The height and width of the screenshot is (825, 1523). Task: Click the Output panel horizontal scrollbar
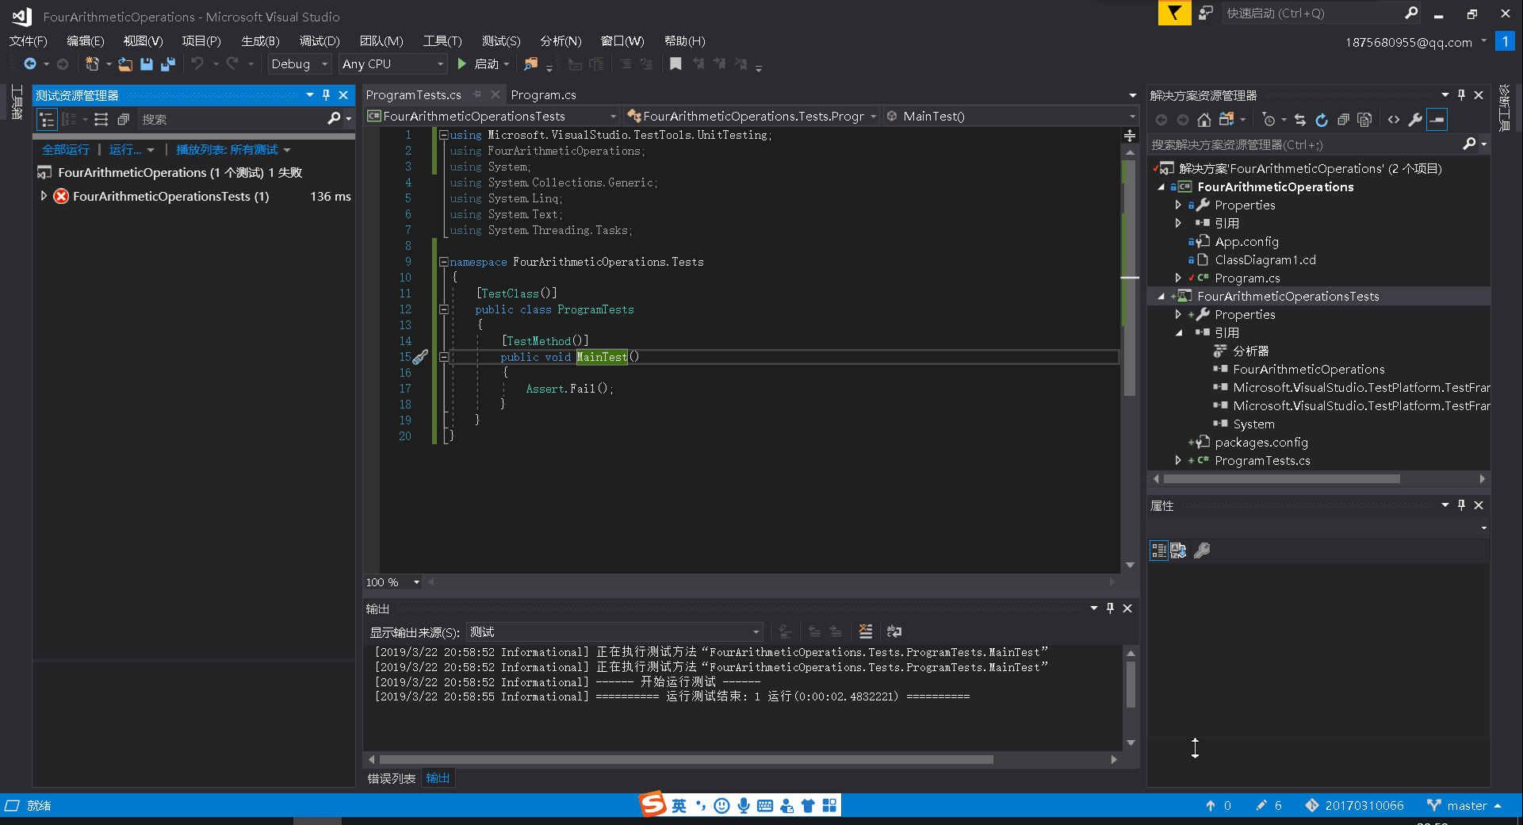pos(686,759)
